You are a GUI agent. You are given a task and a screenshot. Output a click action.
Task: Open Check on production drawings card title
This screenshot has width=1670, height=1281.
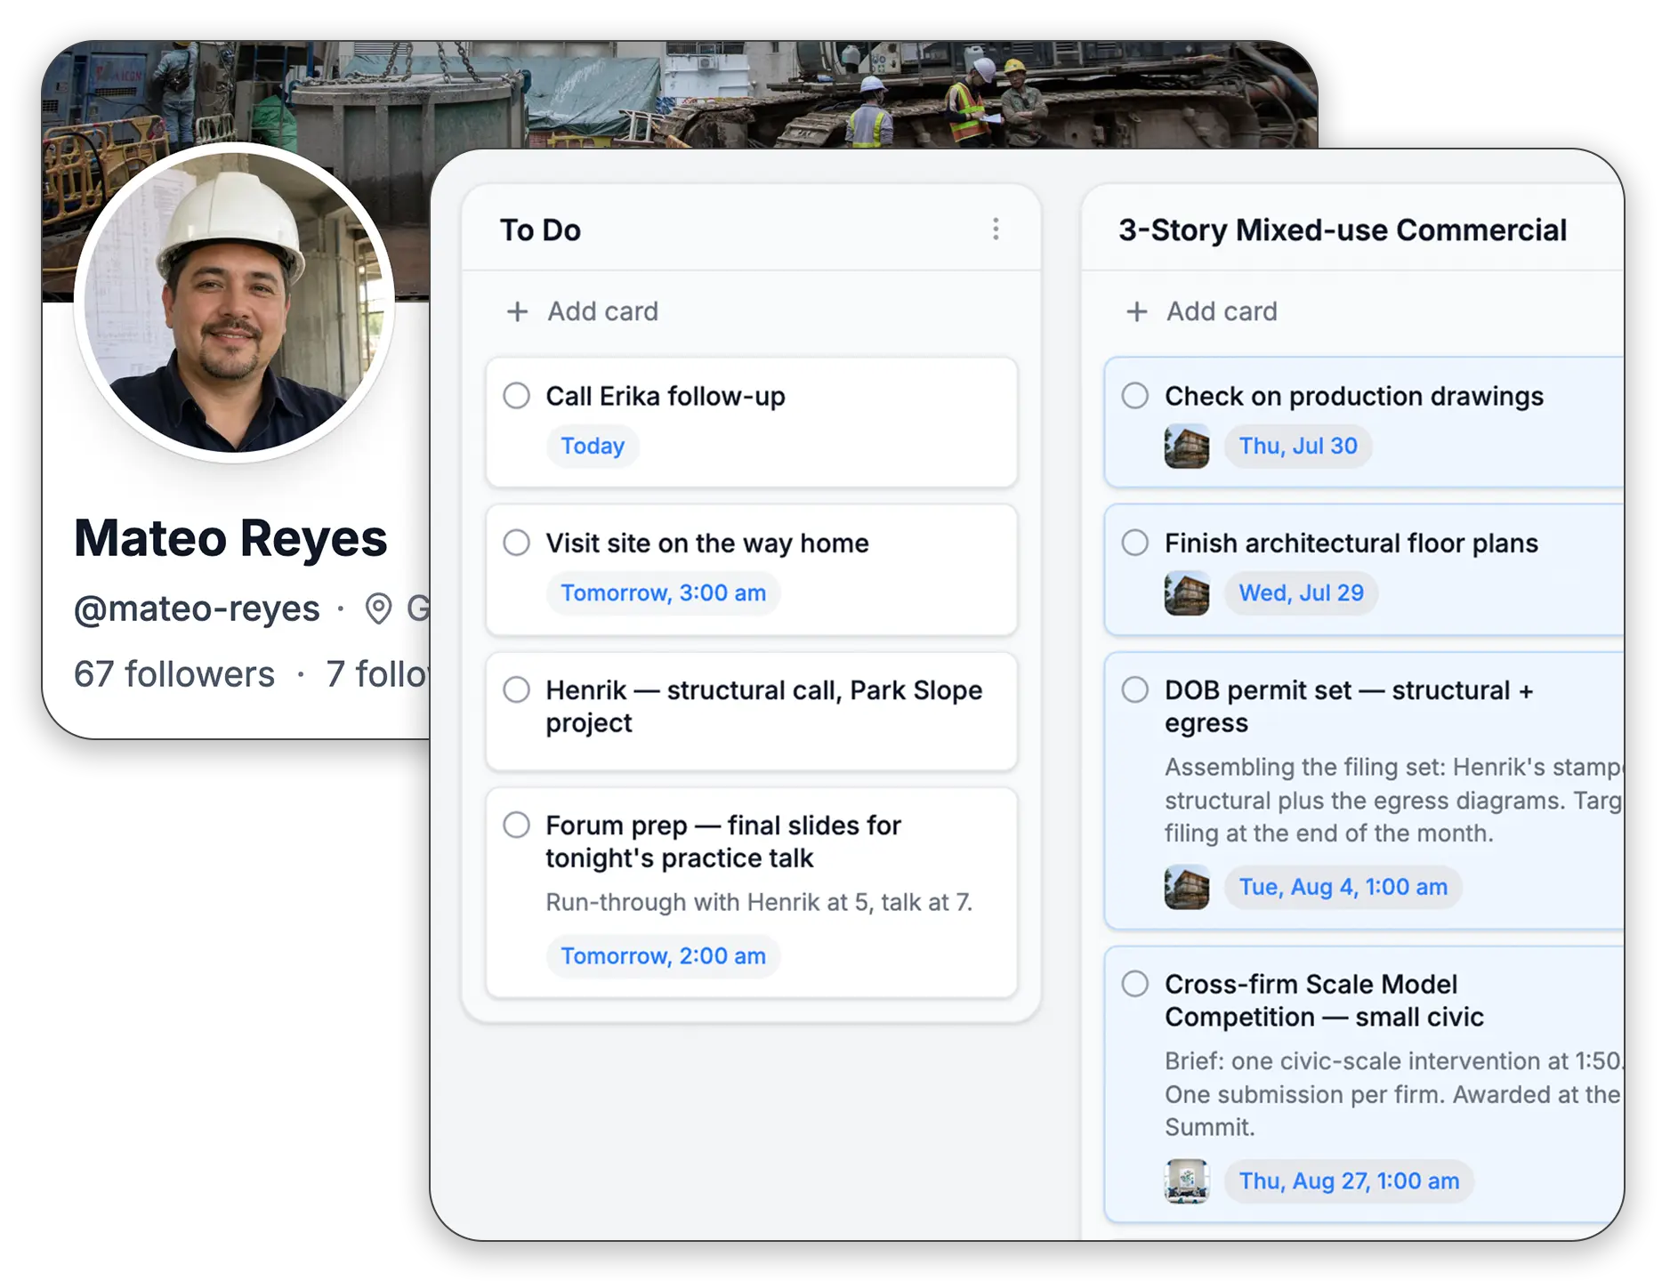tap(1353, 397)
